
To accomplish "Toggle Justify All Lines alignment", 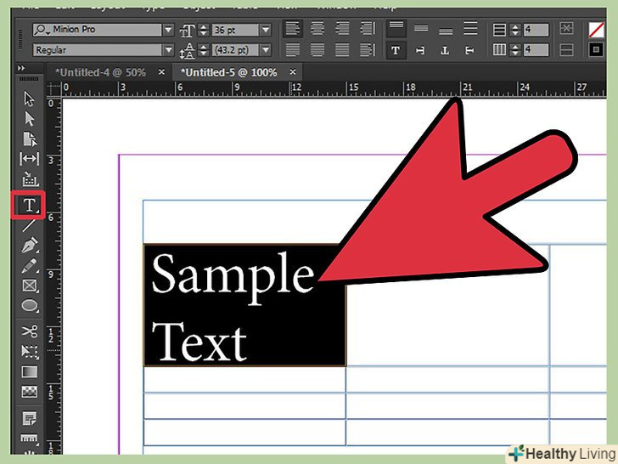I will 342,49.
